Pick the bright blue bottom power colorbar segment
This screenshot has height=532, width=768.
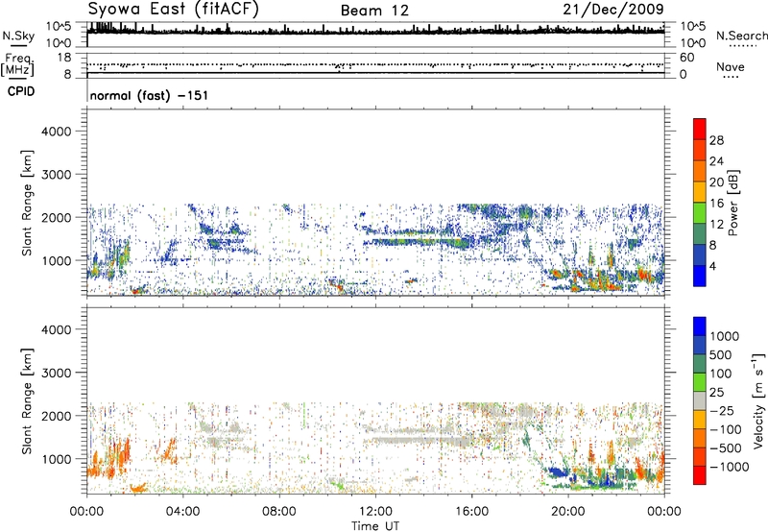[x=700, y=277]
